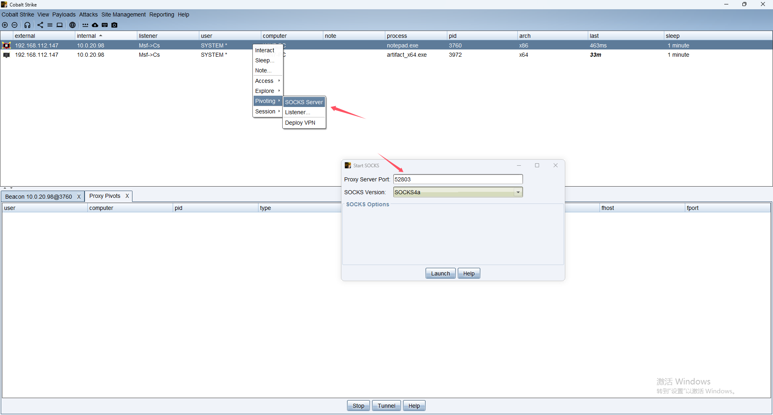
Task: Click Help in the Start SOCKS dialog
Action: pyautogui.click(x=469, y=273)
